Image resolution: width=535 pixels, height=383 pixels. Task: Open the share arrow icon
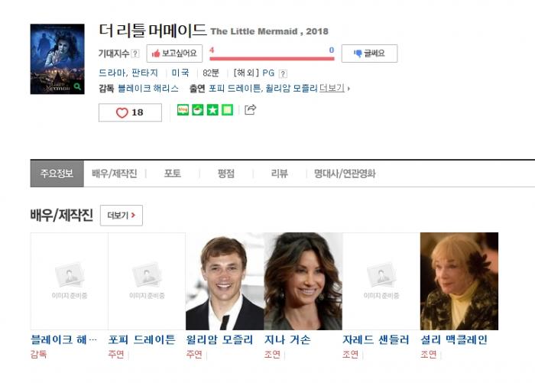pyautogui.click(x=250, y=109)
